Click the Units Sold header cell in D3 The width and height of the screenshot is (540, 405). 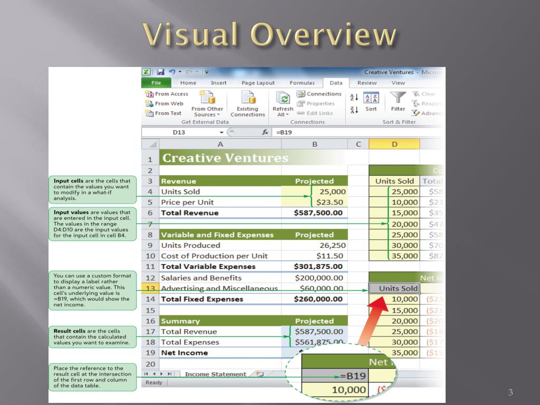coord(394,181)
